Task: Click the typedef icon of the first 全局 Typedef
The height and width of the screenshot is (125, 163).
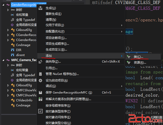Action: pos(12,20)
